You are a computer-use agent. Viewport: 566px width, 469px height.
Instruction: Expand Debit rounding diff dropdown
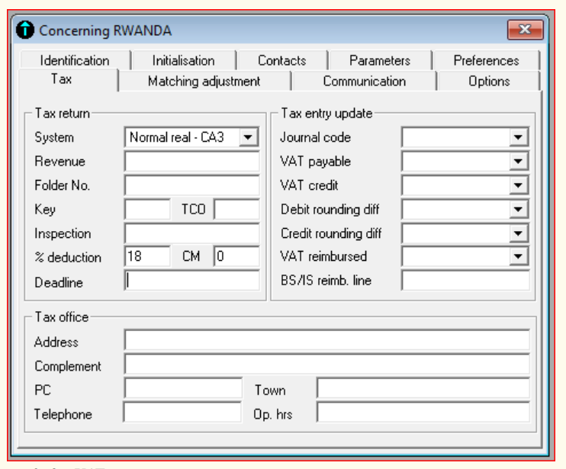click(x=519, y=209)
